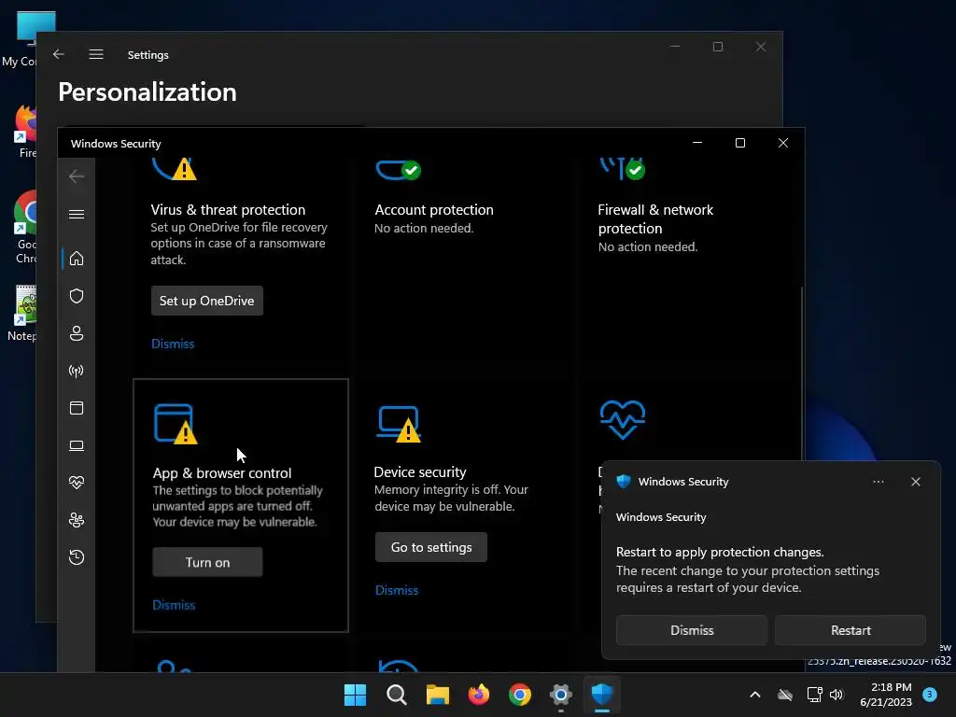Open Firewall & network antenna sidebar icon
Viewport: 956px width, 717px height.
(77, 371)
